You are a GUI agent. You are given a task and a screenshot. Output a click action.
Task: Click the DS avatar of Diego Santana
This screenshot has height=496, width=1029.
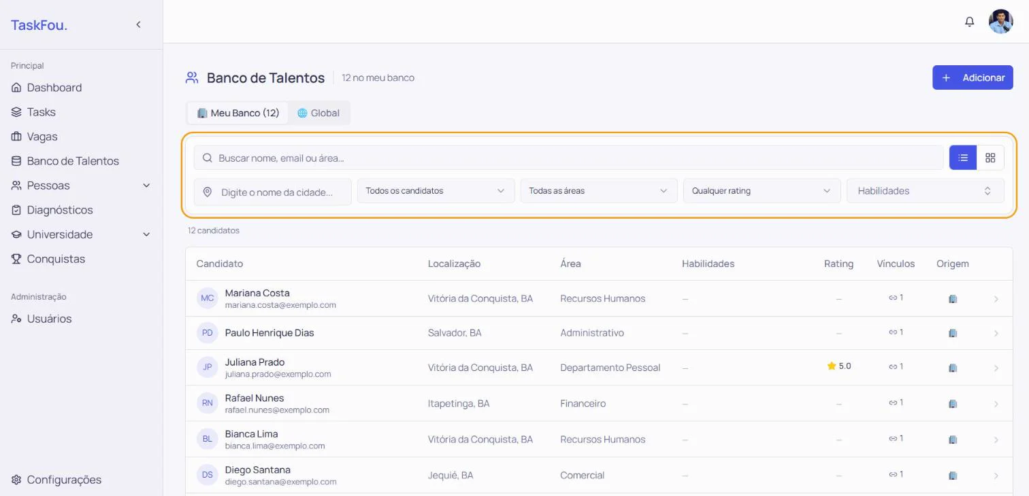(208, 475)
